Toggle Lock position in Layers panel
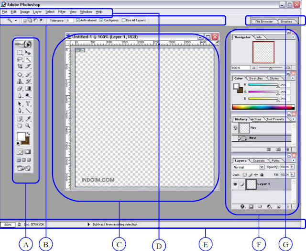306x251 pixels. (256, 174)
